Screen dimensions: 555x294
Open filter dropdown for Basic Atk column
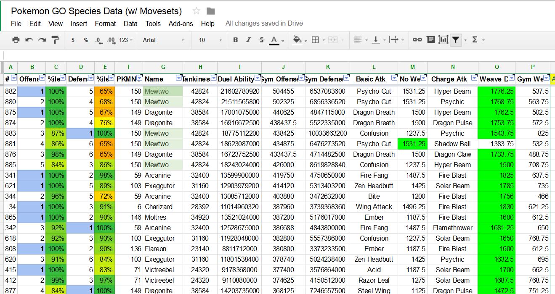coord(394,79)
